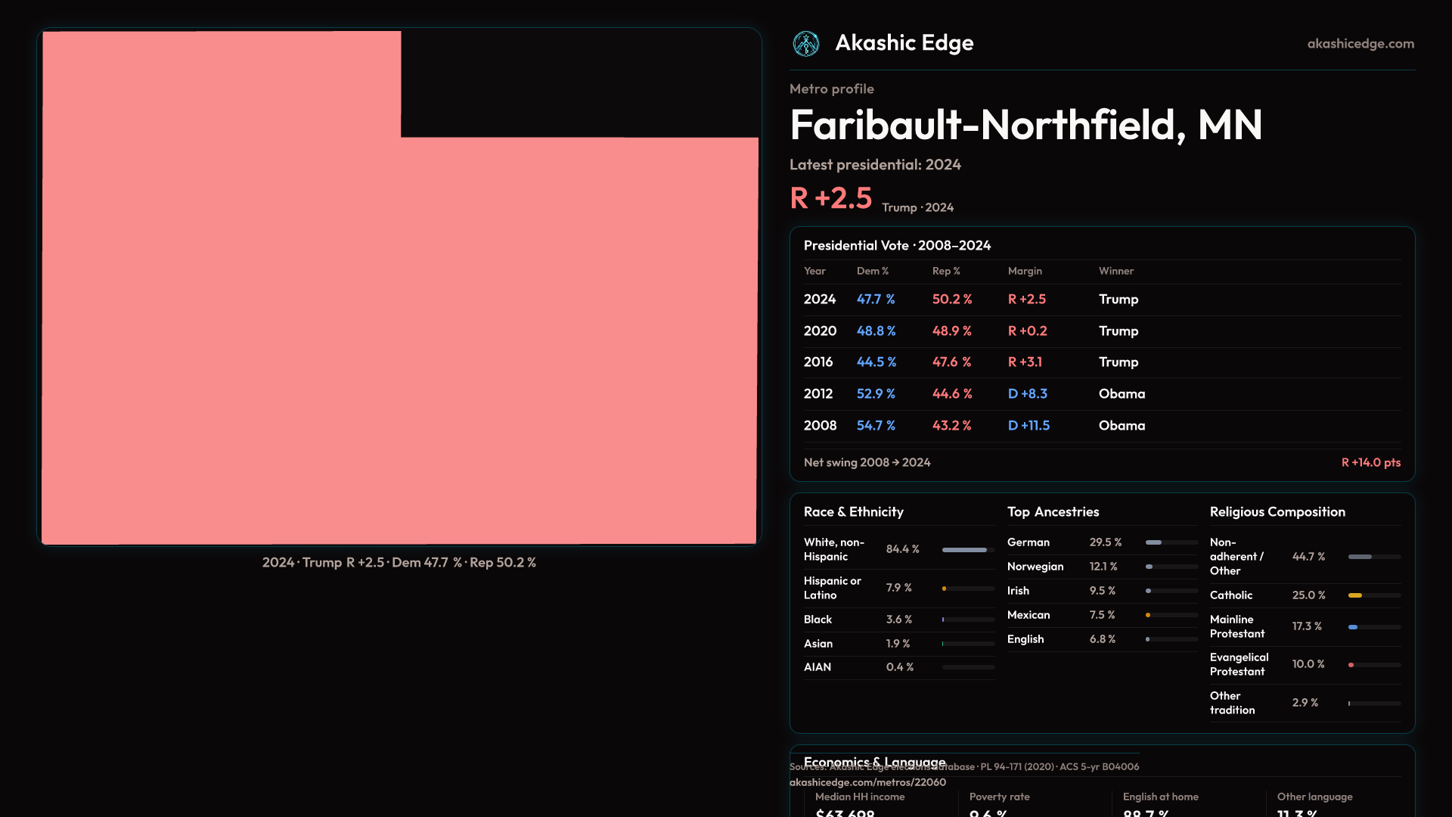Click the White, non-Hispanic percentage bar

tap(967, 550)
